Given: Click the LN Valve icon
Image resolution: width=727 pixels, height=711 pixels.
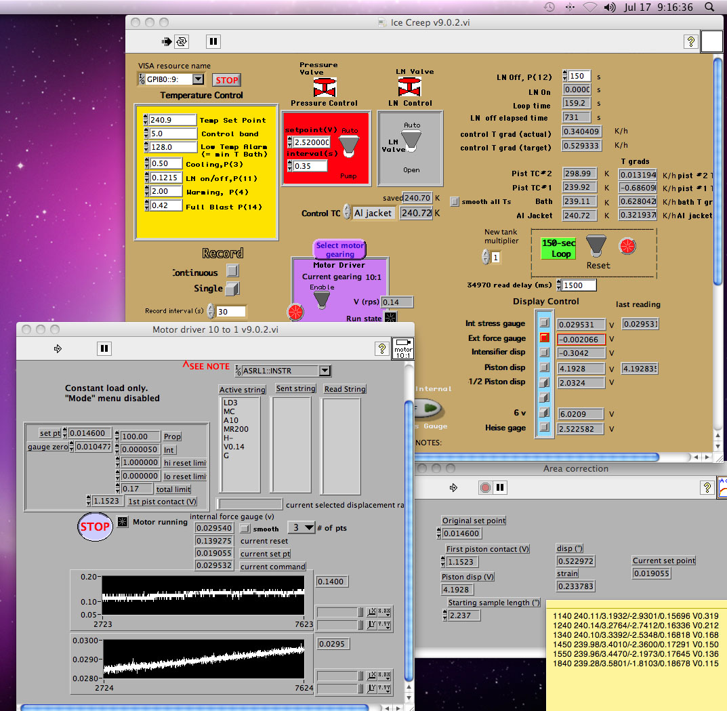Looking at the screenshot, I should (x=409, y=87).
